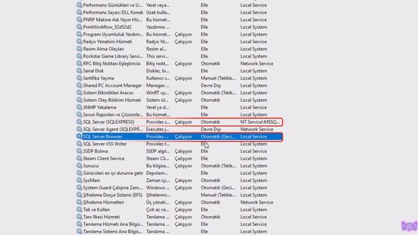Select the Tak ve Kullan service name

[x=97, y=210]
